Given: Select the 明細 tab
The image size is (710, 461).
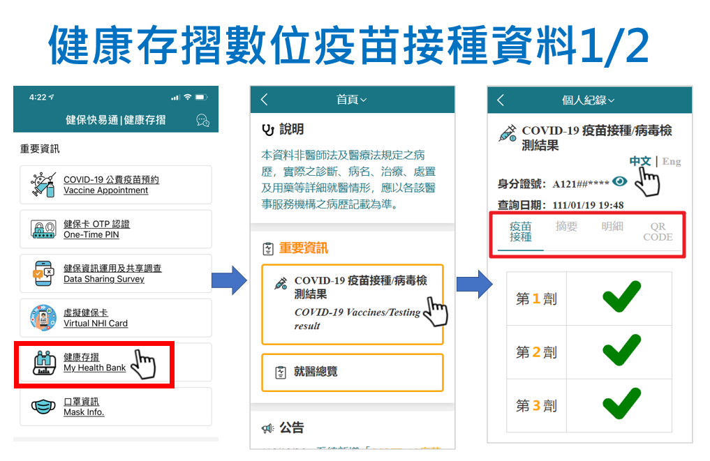Looking at the screenshot, I should point(612,227).
